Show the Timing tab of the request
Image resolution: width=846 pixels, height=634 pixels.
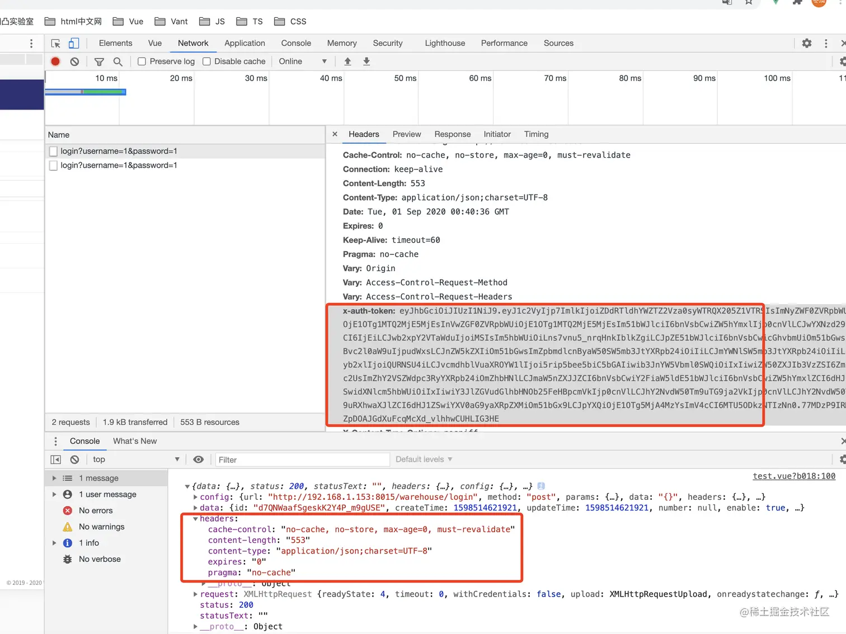click(x=536, y=134)
